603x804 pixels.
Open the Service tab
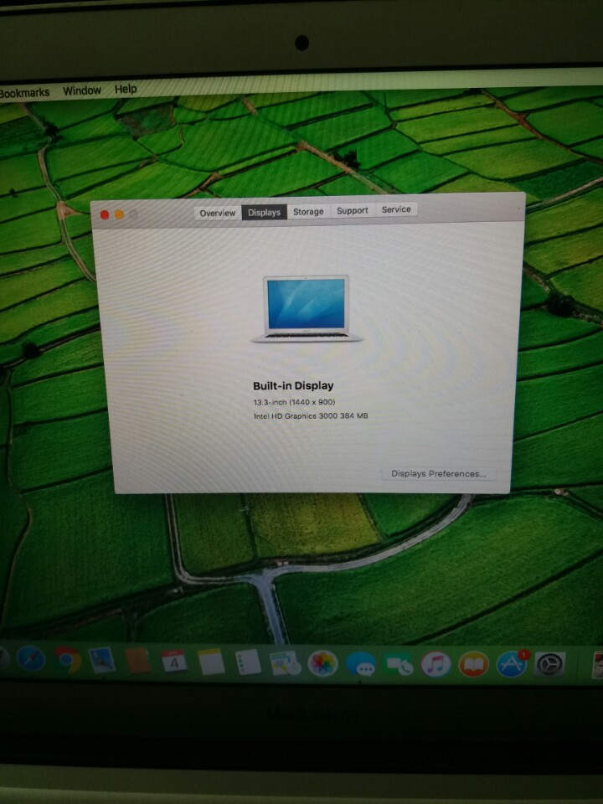pyautogui.click(x=396, y=209)
